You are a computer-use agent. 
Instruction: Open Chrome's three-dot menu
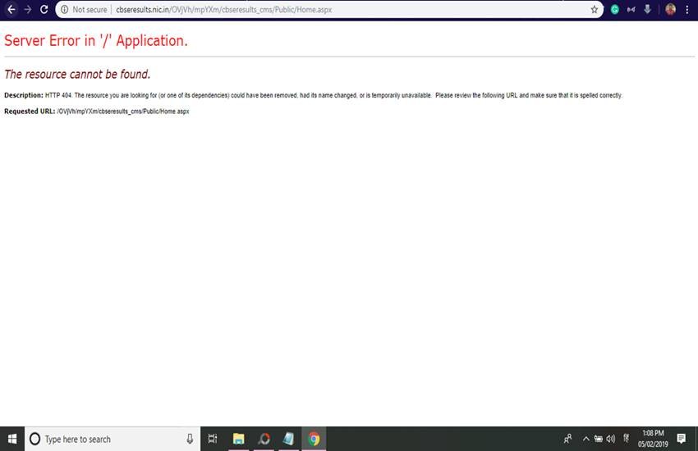coord(687,9)
